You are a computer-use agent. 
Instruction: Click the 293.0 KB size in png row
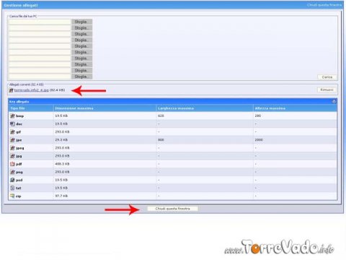(x=62, y=172)
